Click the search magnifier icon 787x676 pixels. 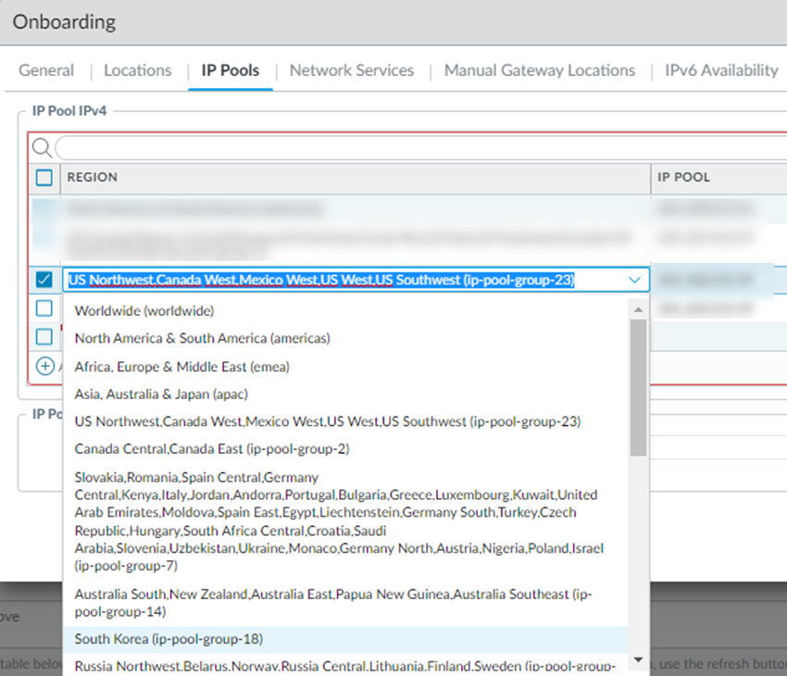(x=42, y=148)
